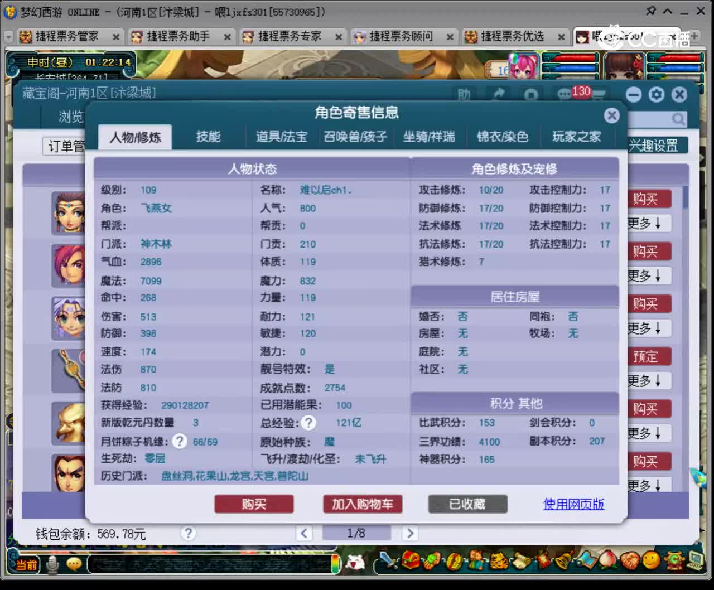The width and height of the screenshot is (714, 590).
Task: Open the chat bubble emoticon icon
Action: [x=74, y=564]
